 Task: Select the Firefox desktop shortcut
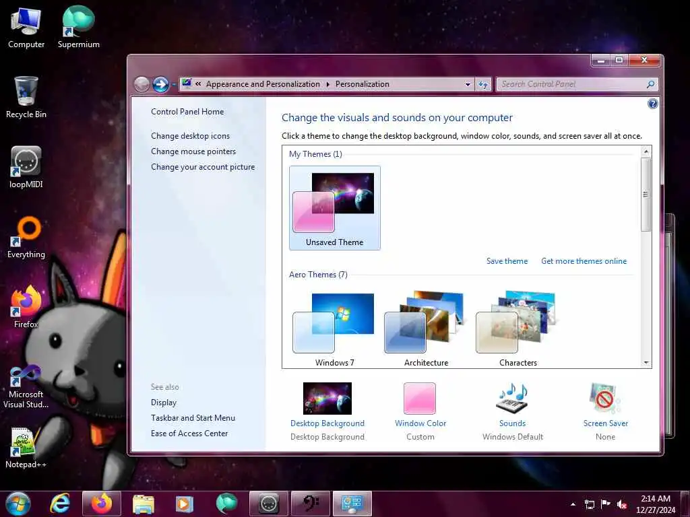click(x=26, y=307)
